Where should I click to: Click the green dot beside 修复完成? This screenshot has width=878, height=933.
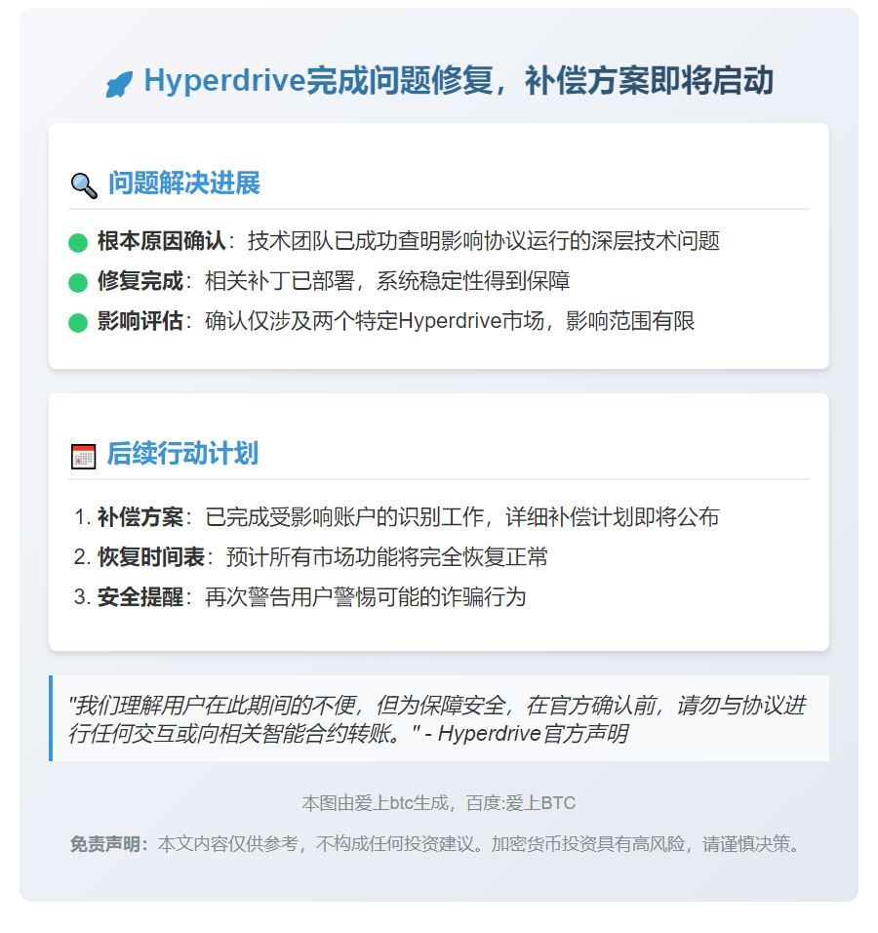pos(78,281)
